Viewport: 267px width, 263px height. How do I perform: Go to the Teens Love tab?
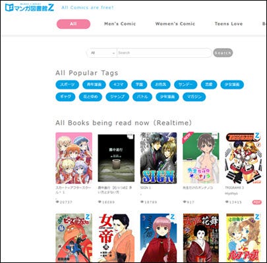pos(229,24)
